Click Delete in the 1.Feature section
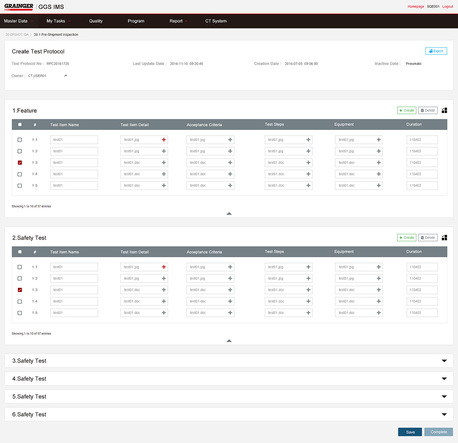The height and width of the screenshot is (443, 458). click(428, 110)
